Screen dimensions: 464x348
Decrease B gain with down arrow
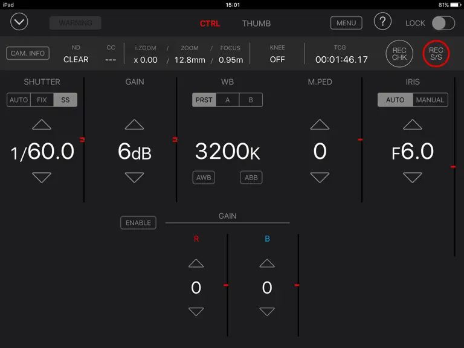[x=267, y=311]
